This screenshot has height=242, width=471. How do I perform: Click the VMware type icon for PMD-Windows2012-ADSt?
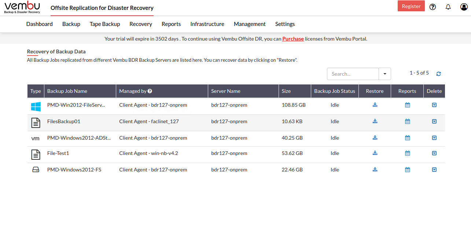[36, 139]
